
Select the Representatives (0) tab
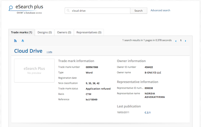[89, 32]
